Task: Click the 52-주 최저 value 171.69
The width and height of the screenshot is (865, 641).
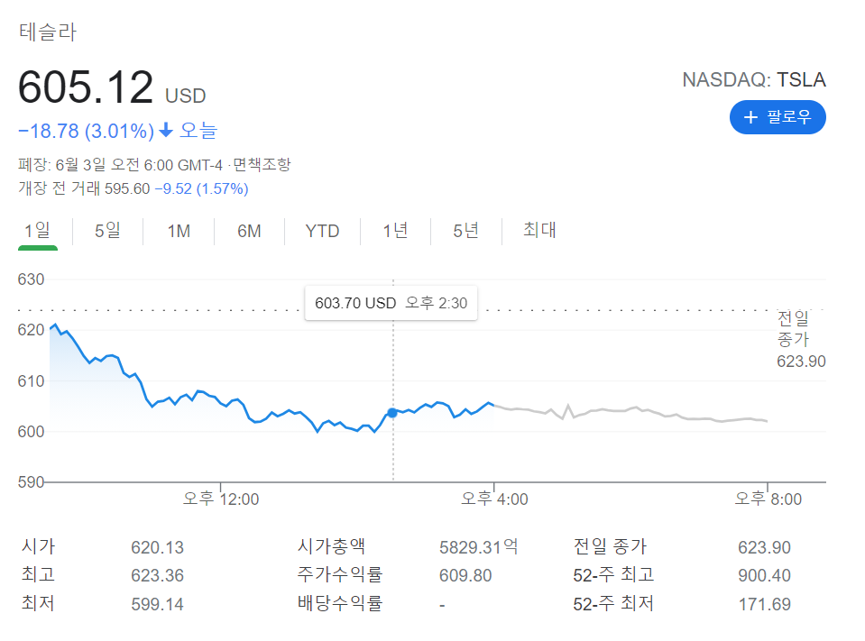Action: 765,604
